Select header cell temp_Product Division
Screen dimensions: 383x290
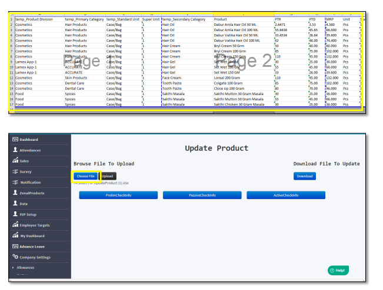[x=39, y=19]
